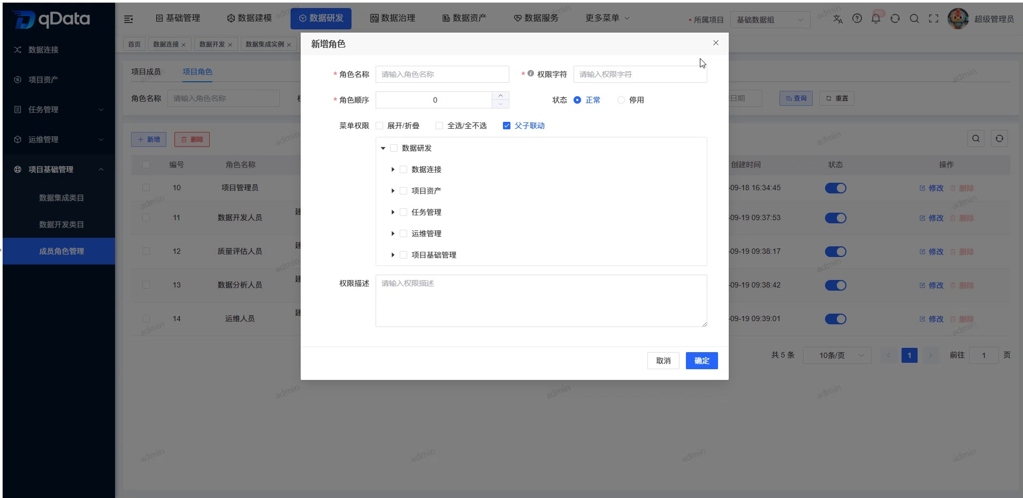Open the help question mark icon
Screen dimensions: 1023x498
point(857,19)
